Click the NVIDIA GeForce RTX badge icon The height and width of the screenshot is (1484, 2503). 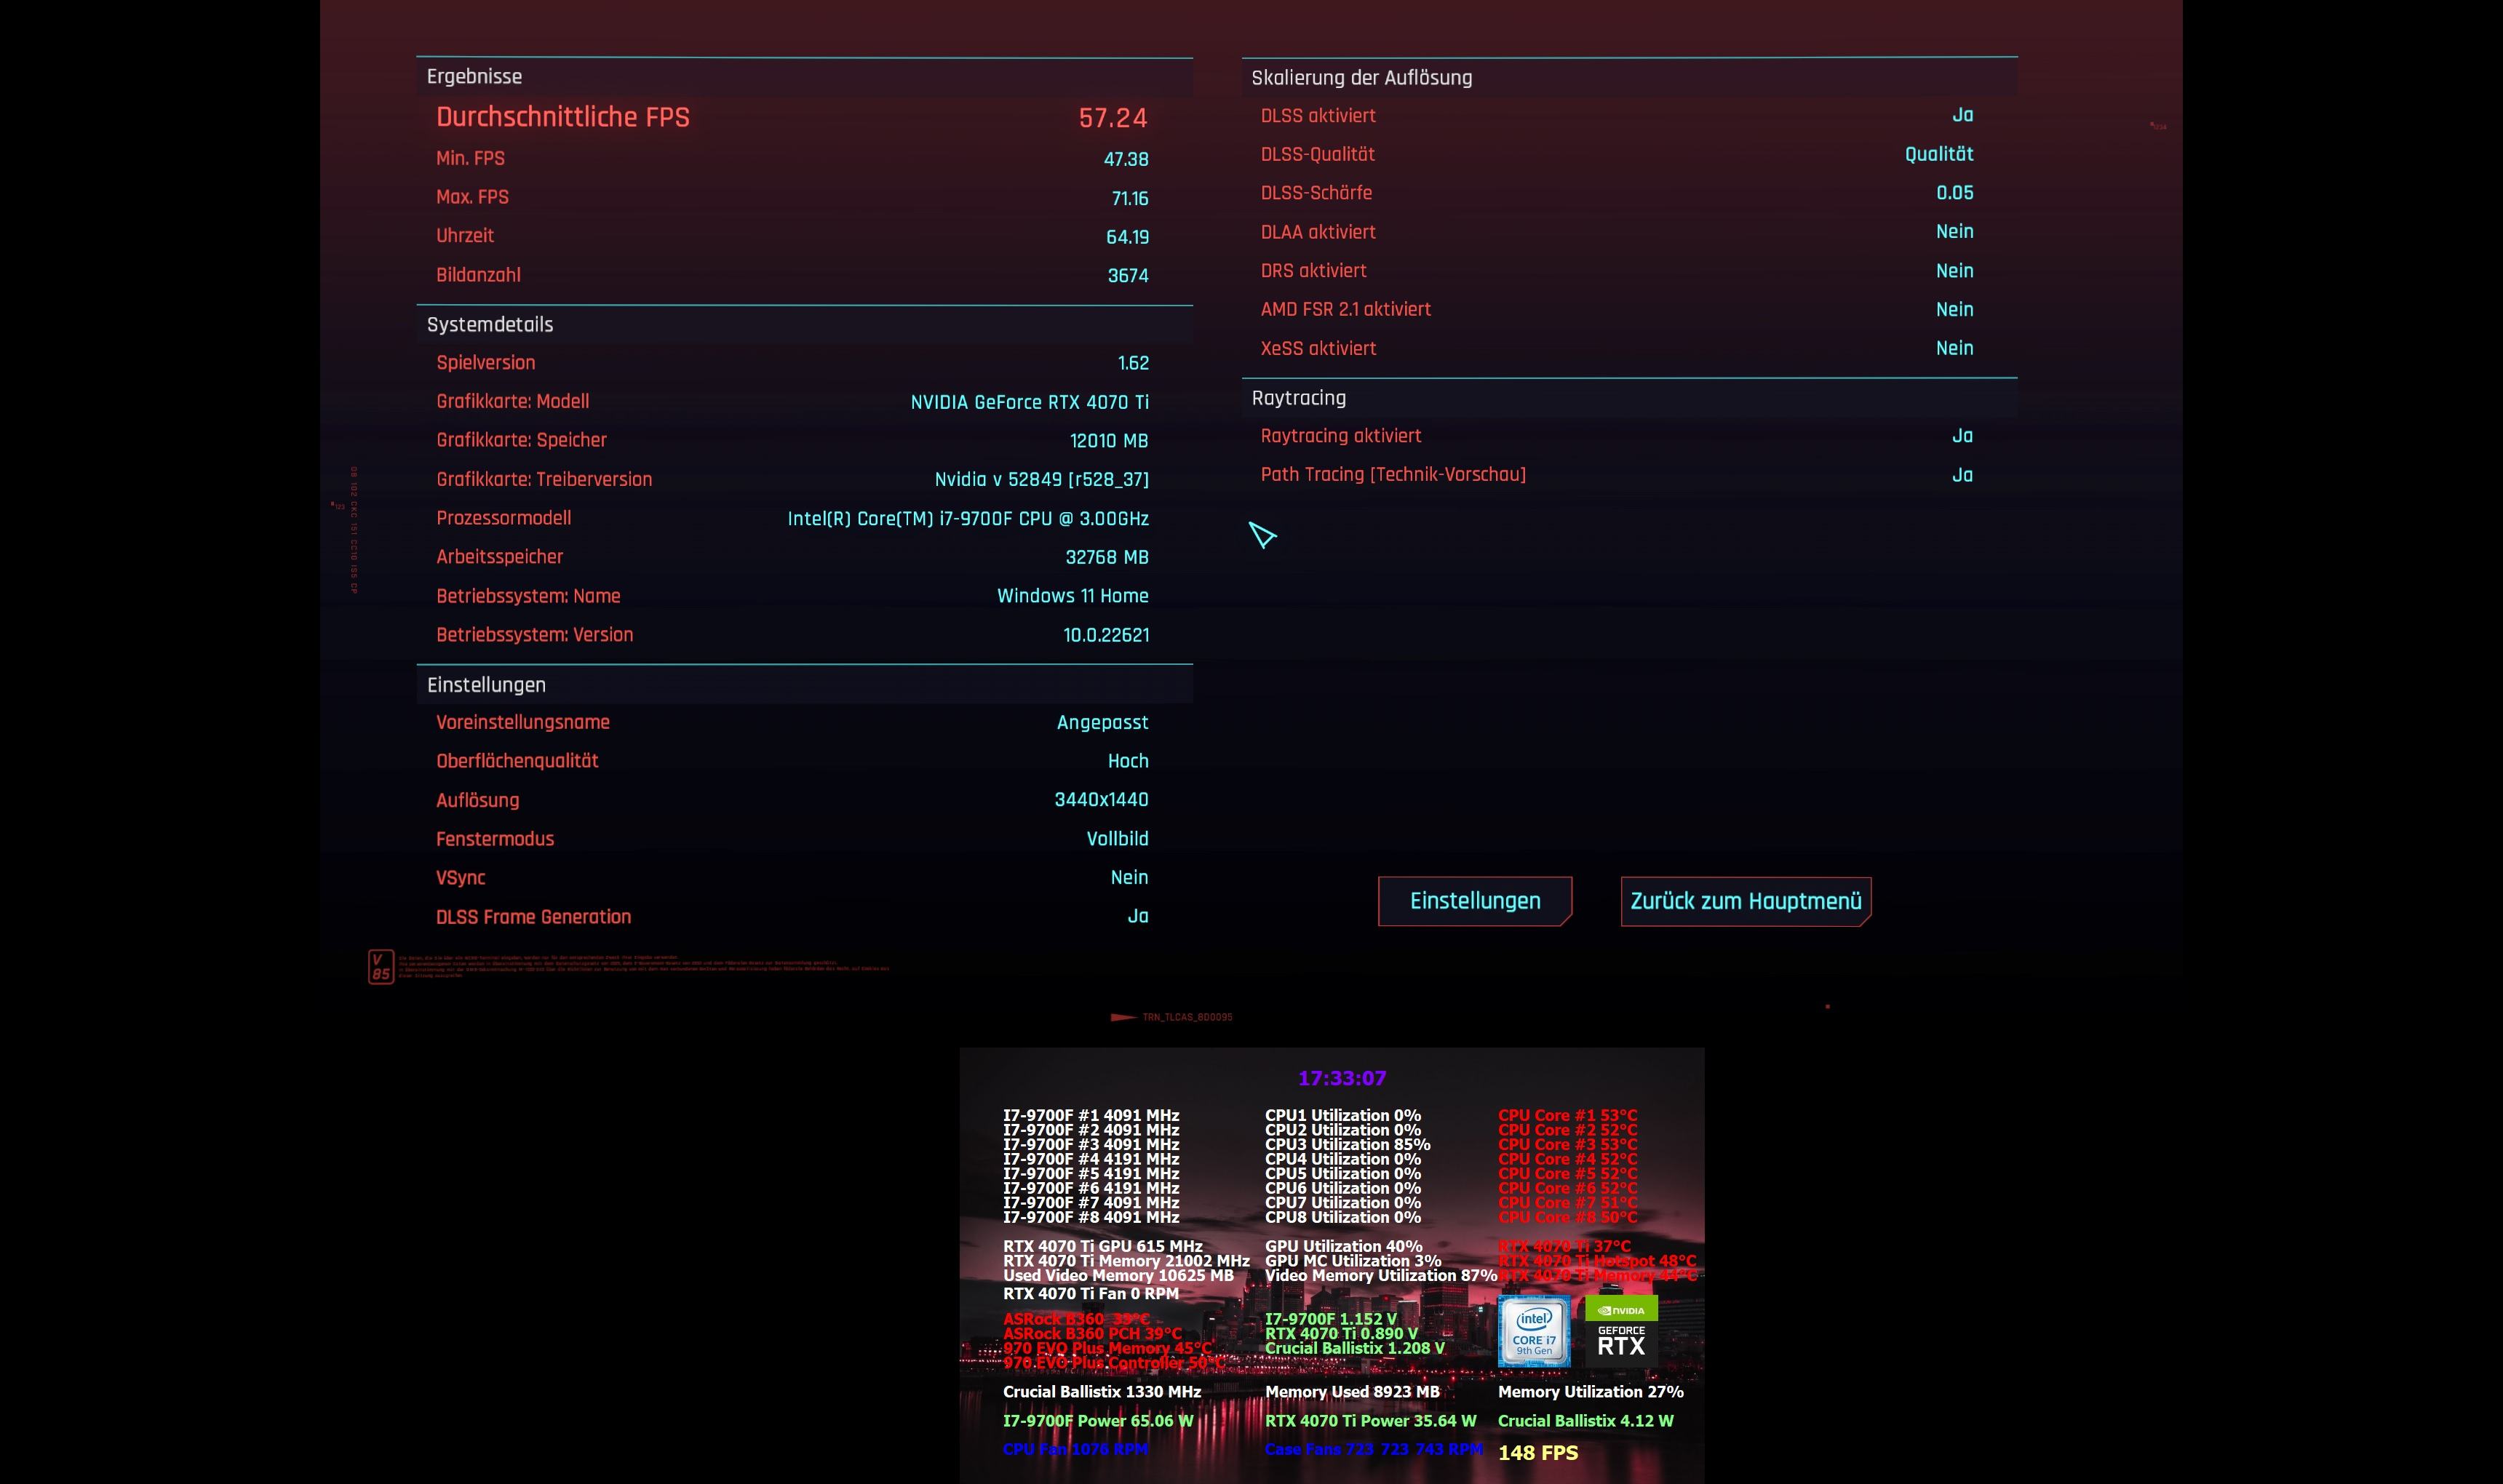tap(1621, 1331)
